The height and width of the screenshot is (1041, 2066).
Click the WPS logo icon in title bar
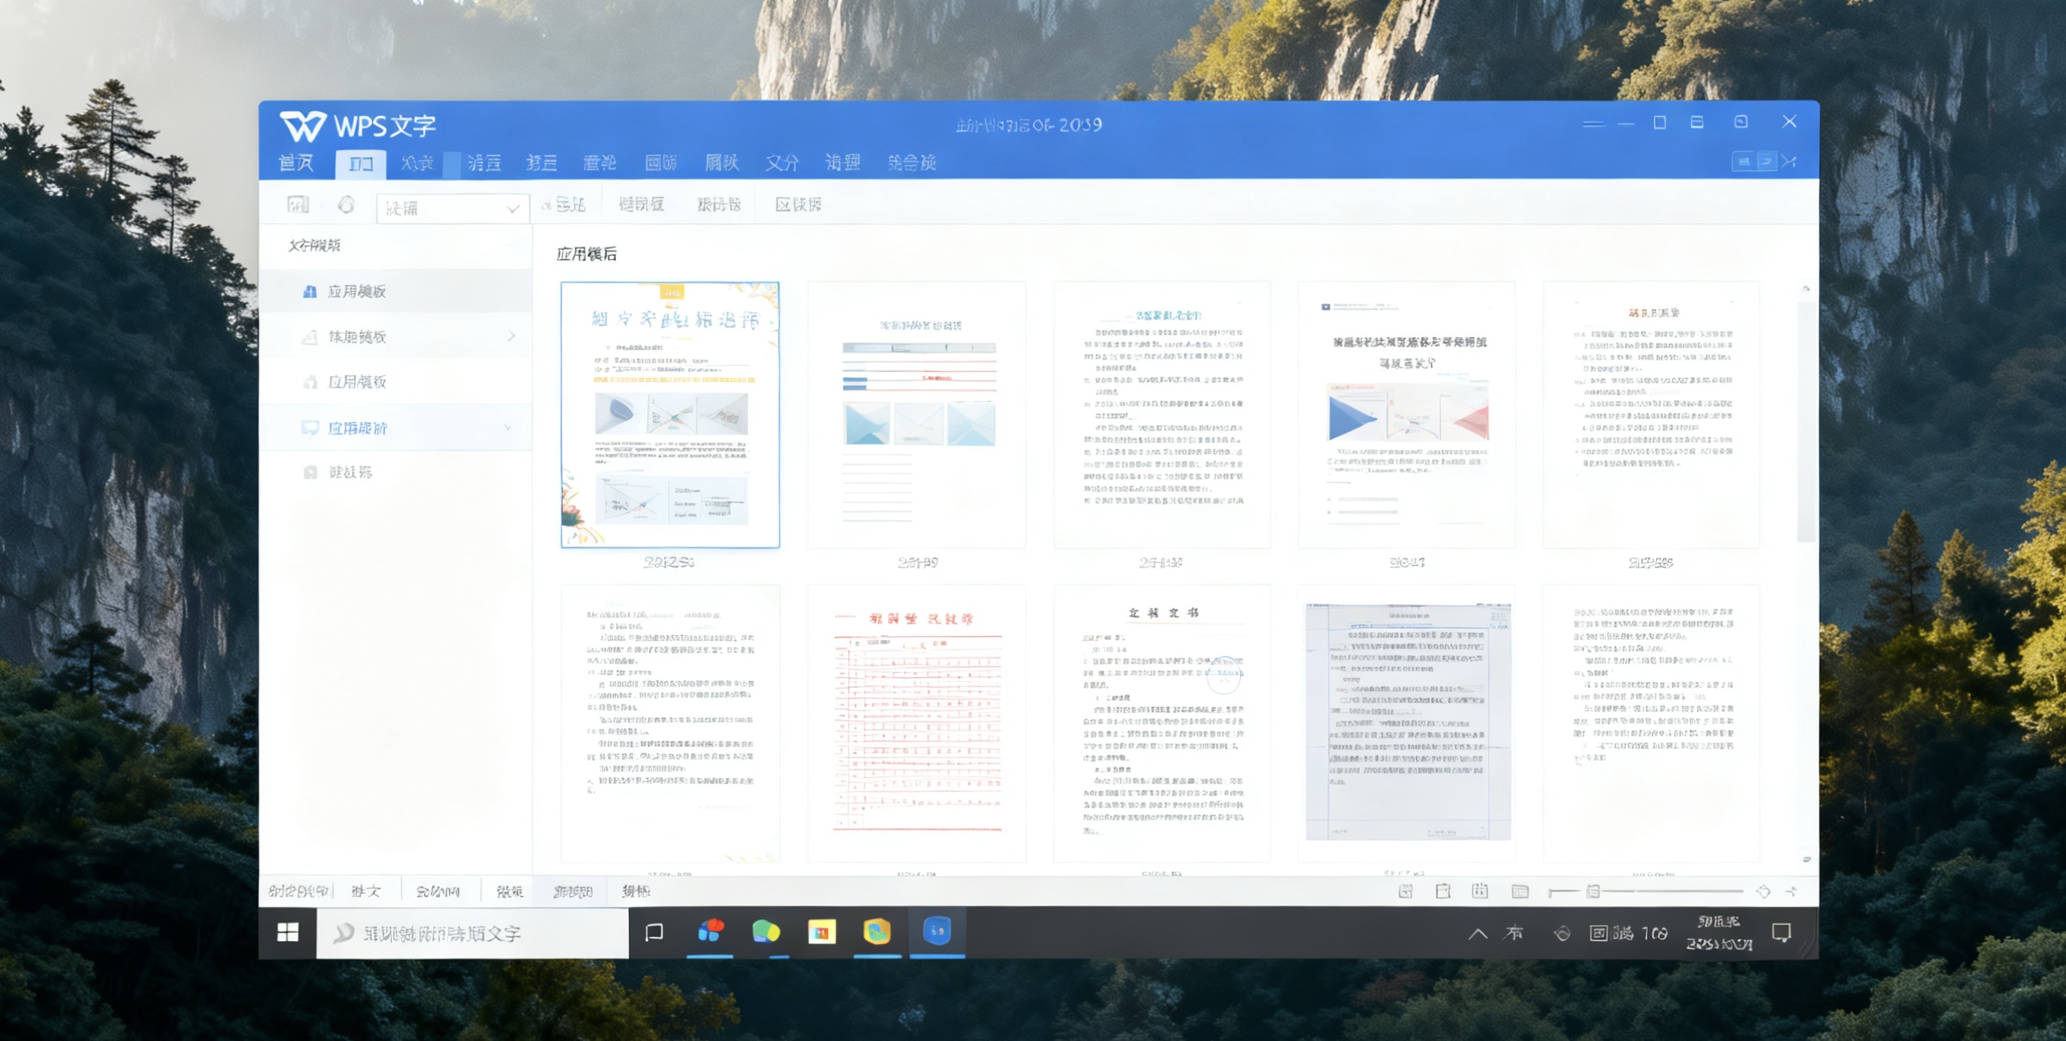303,126
